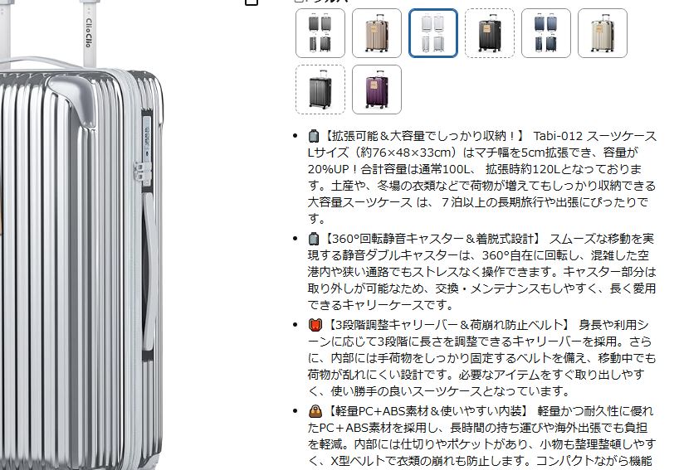This screenshot has width=679, height=470.
Task: Select the gray four-piece set color swatch
Action: click(320, 33)
